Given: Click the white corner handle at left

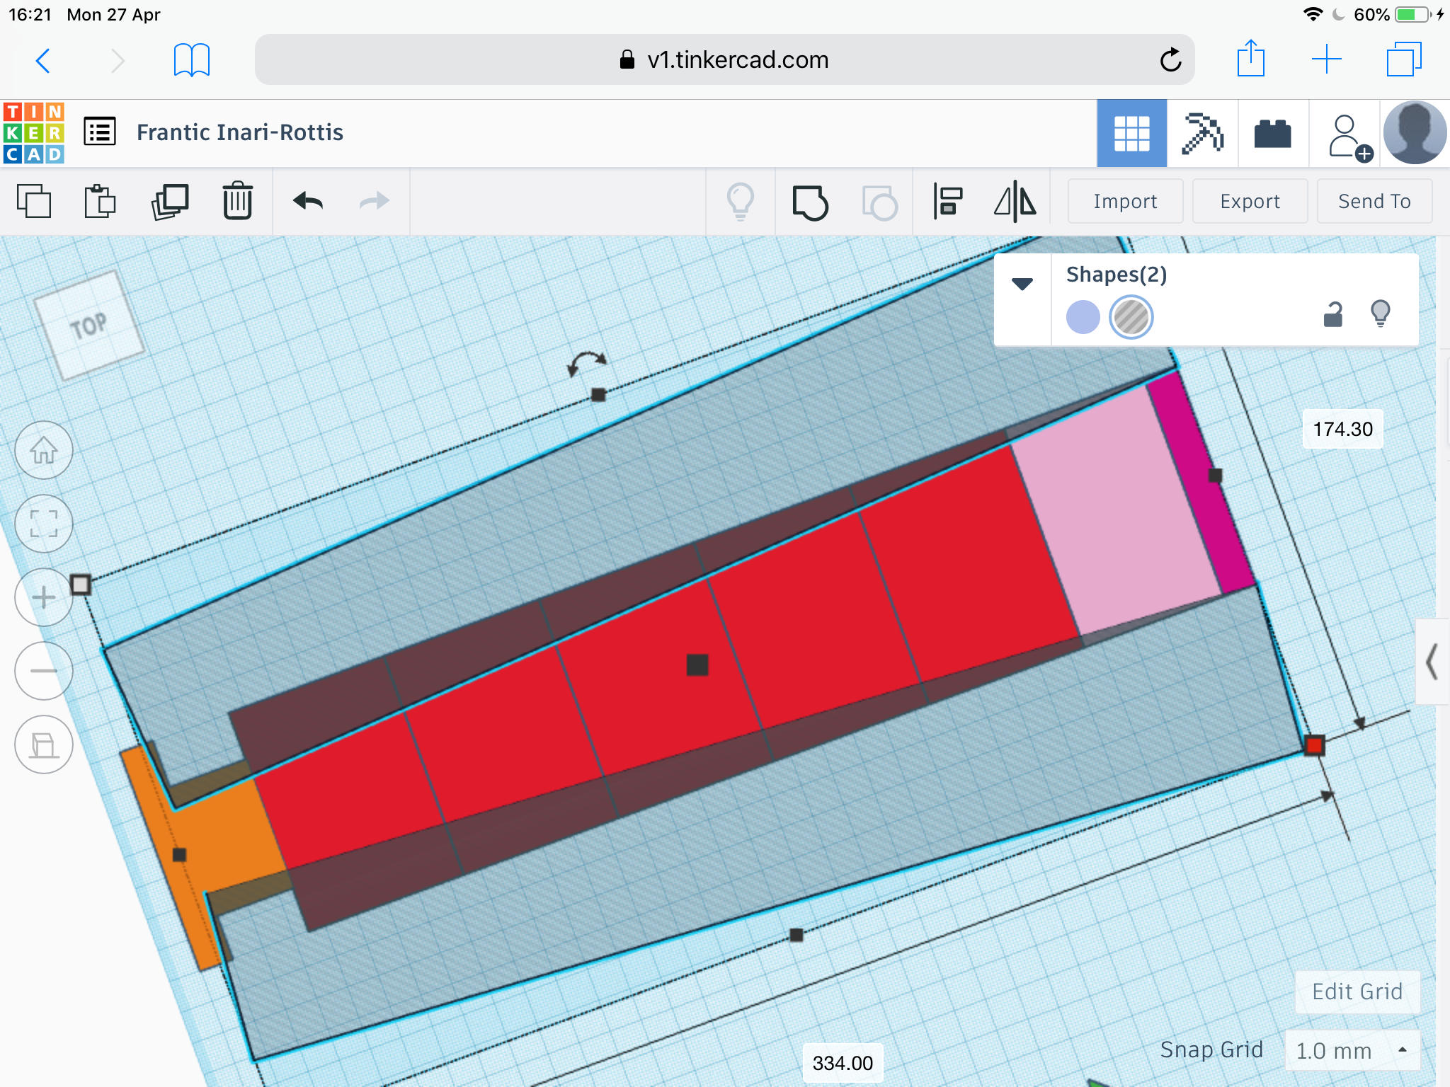Looking at the screenshot, I should coord(81,585).
